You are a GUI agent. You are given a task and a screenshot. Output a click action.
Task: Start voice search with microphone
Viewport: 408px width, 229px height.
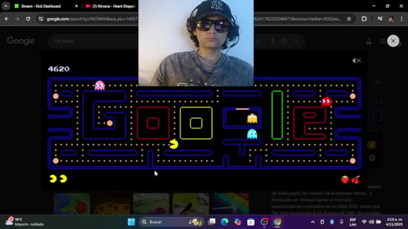pos(272,41)
